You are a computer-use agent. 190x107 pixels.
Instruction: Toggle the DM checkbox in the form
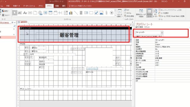[40, 67]
